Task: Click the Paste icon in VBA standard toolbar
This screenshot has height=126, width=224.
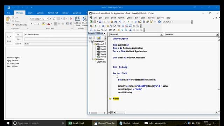Action: [112, 22]
